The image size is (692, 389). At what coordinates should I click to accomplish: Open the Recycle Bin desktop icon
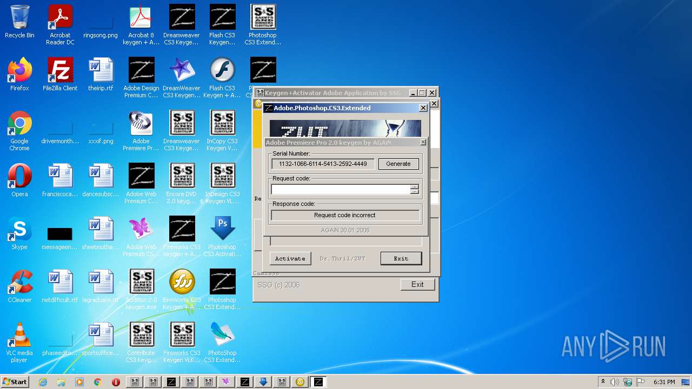pyautogui.click(x=19, y=22)
